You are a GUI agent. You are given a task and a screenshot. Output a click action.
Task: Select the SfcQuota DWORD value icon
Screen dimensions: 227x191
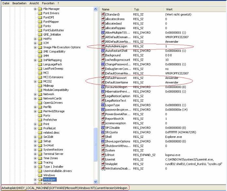coord(103,132)
